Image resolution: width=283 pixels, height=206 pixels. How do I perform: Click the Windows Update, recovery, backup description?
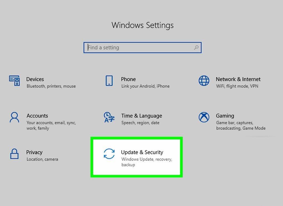pos(147,162)
